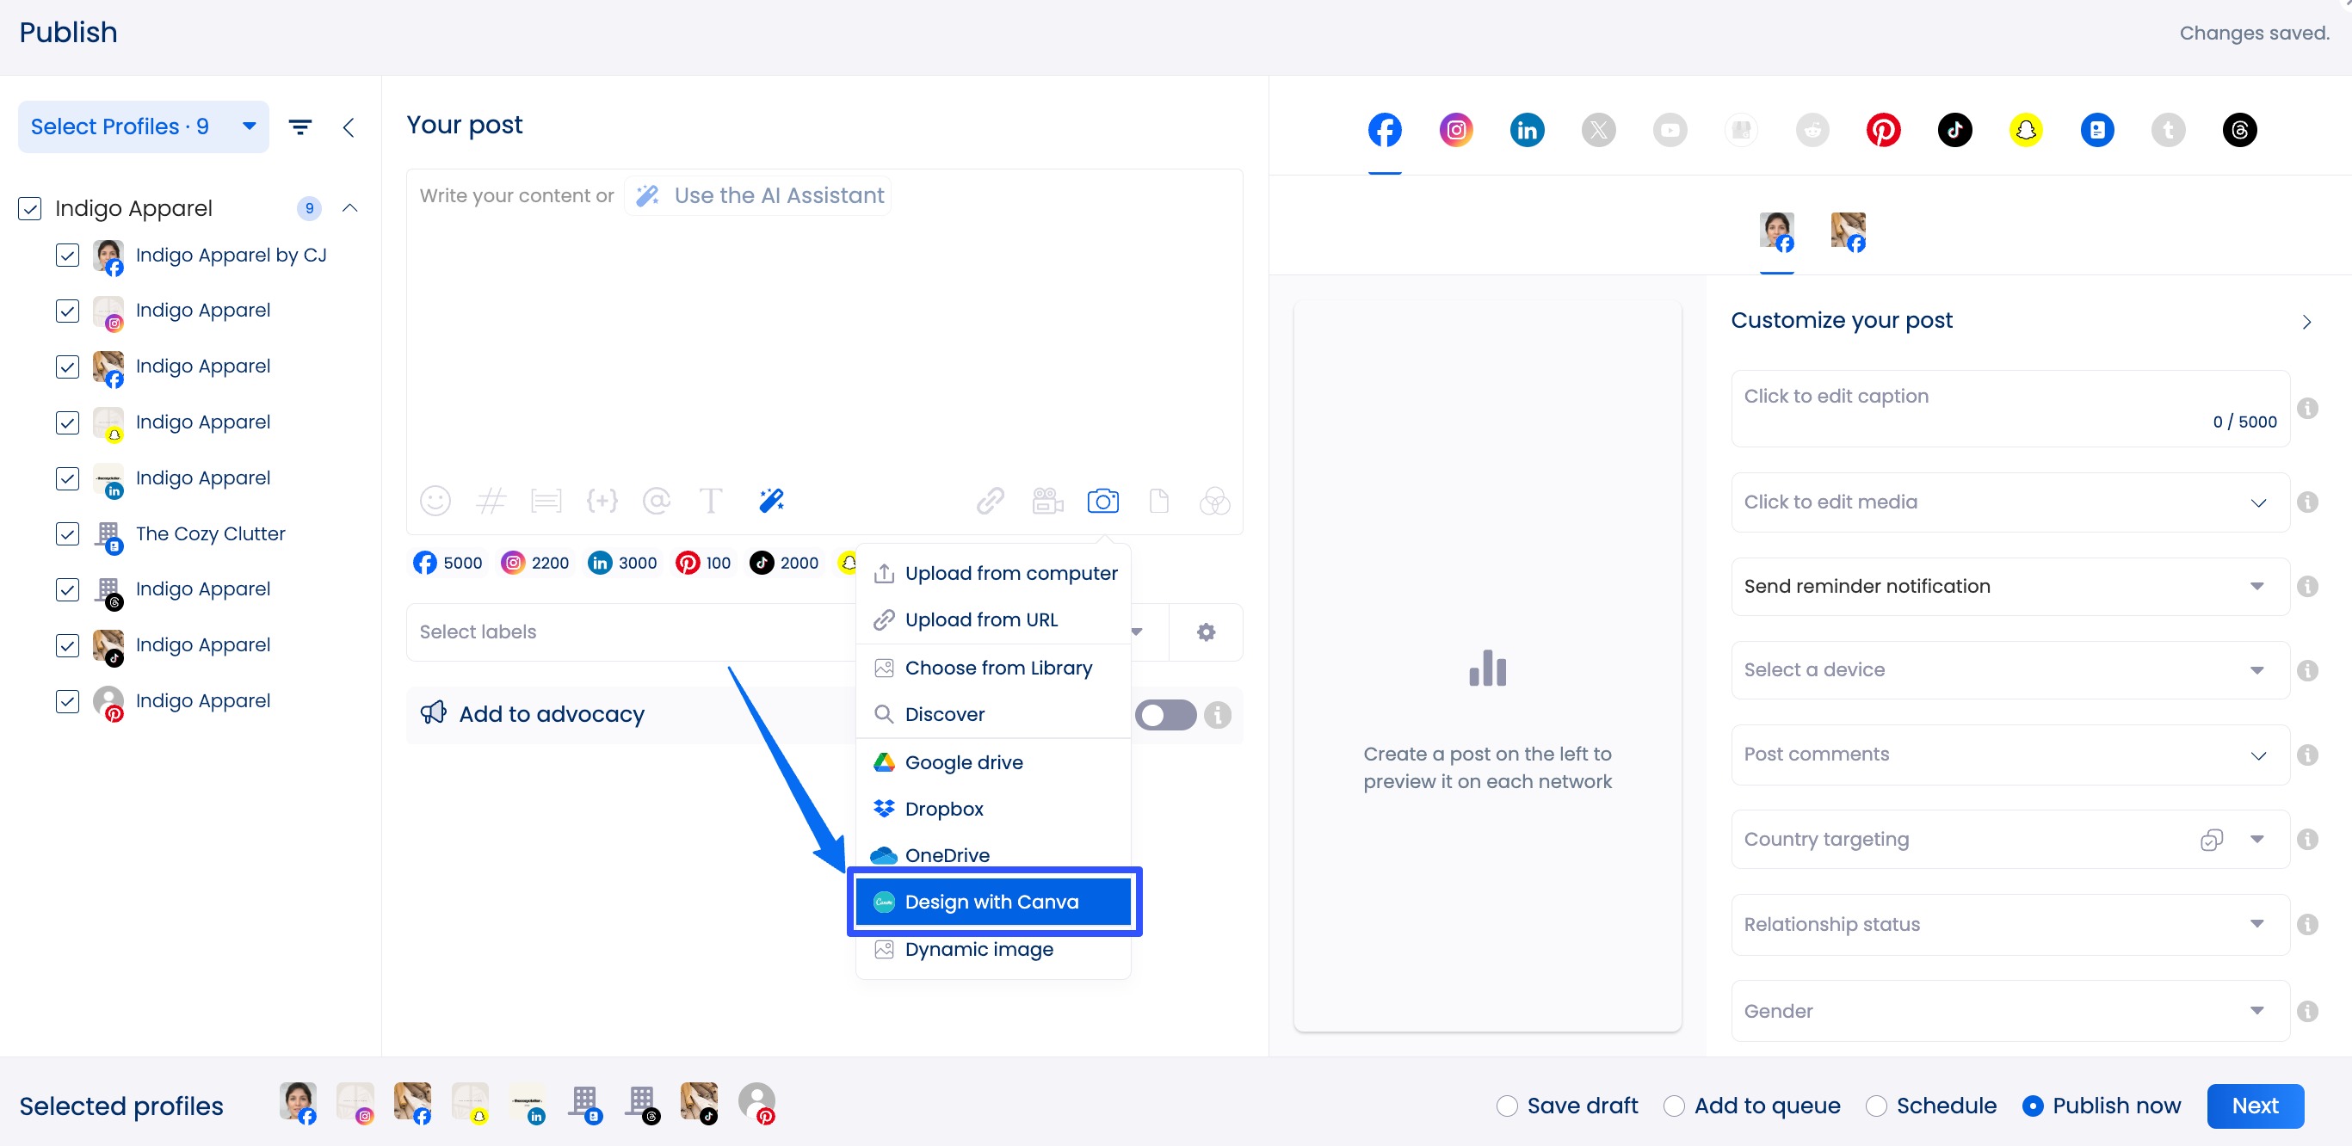Click the Next button
The width and height of the screenshot is (2352, 1146).
click(x=2254, y=1106)
